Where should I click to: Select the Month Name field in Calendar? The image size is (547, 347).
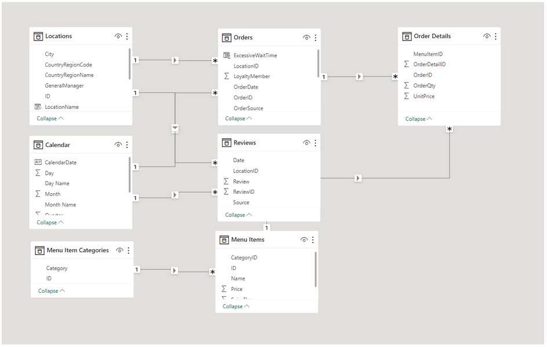click(60, 205)
